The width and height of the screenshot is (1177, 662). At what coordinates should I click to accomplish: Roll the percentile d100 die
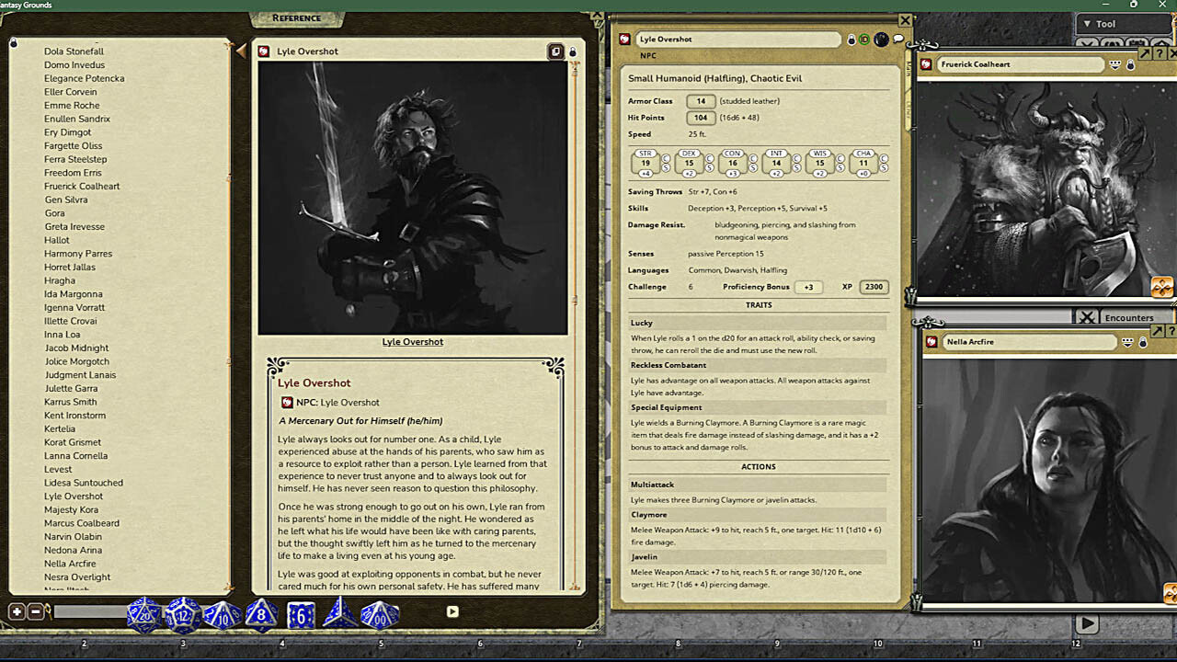(x=380, y=614)
